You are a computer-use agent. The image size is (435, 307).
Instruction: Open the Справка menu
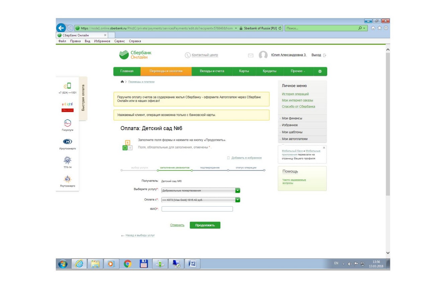tap(135, 41)
